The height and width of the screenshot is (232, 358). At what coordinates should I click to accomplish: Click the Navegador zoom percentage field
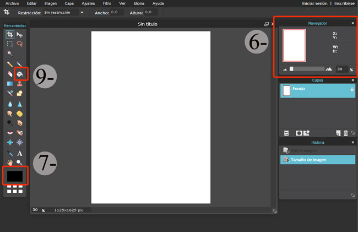(341, 69)
